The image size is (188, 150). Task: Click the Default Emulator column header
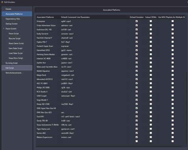click(136, 17)
